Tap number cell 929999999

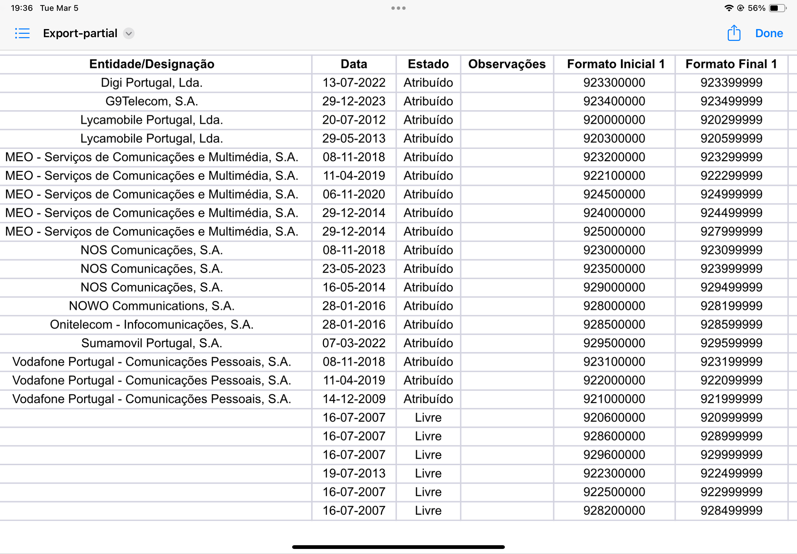731,455
